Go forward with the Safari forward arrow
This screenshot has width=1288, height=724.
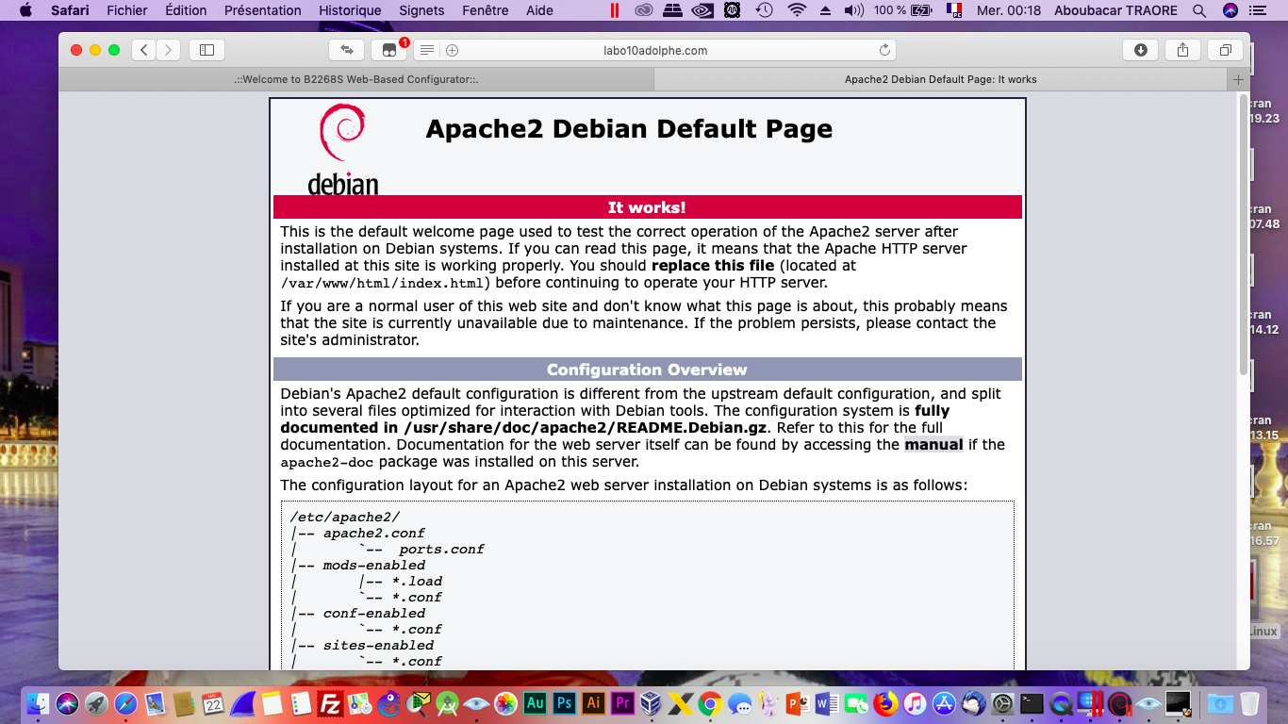pyautogui.click(x=168, y=50)
